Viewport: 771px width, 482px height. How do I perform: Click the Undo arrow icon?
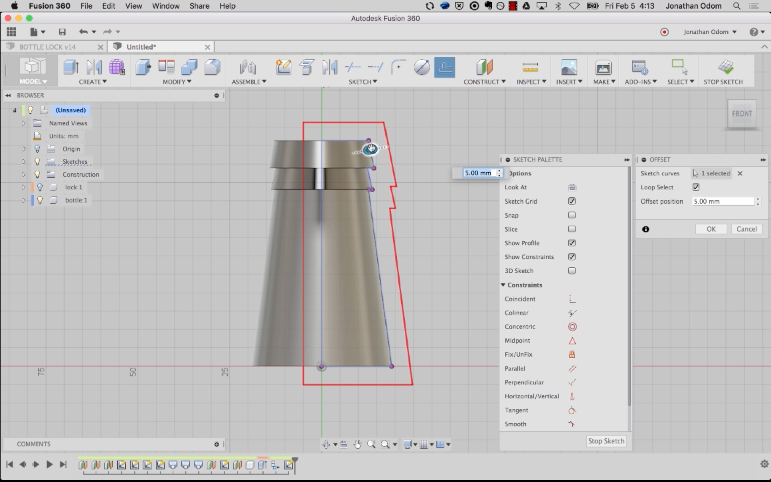pos(83,32)
